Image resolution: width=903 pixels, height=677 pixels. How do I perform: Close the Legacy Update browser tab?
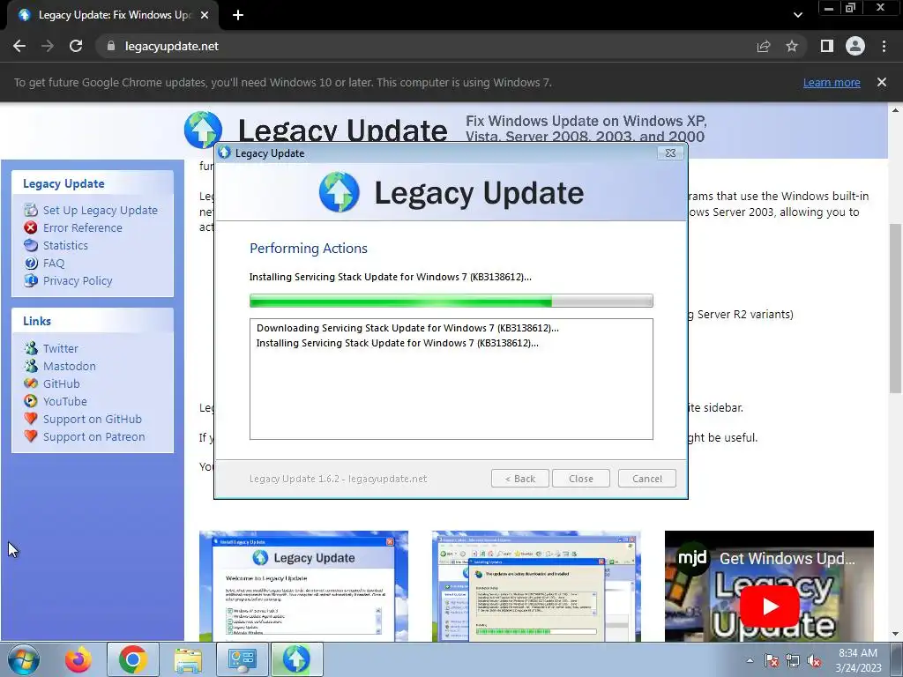point(205,15)
